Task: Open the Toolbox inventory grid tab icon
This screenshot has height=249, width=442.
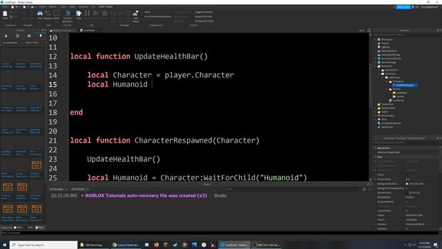Action: pos(17,36)
